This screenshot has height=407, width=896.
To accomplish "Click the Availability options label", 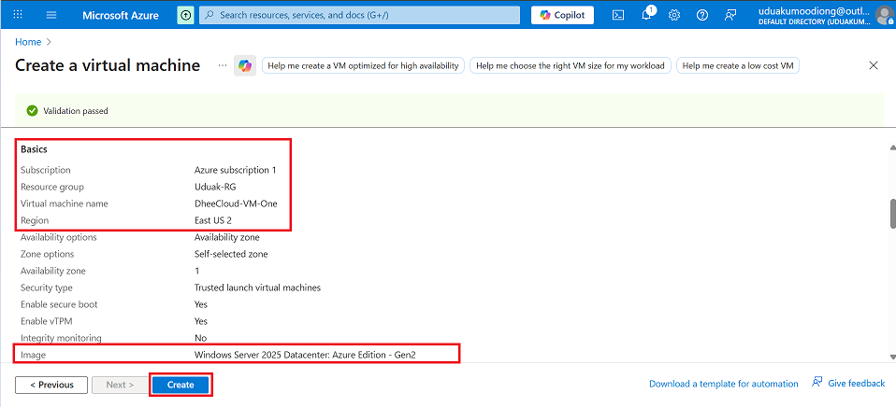I will [59, 237].
